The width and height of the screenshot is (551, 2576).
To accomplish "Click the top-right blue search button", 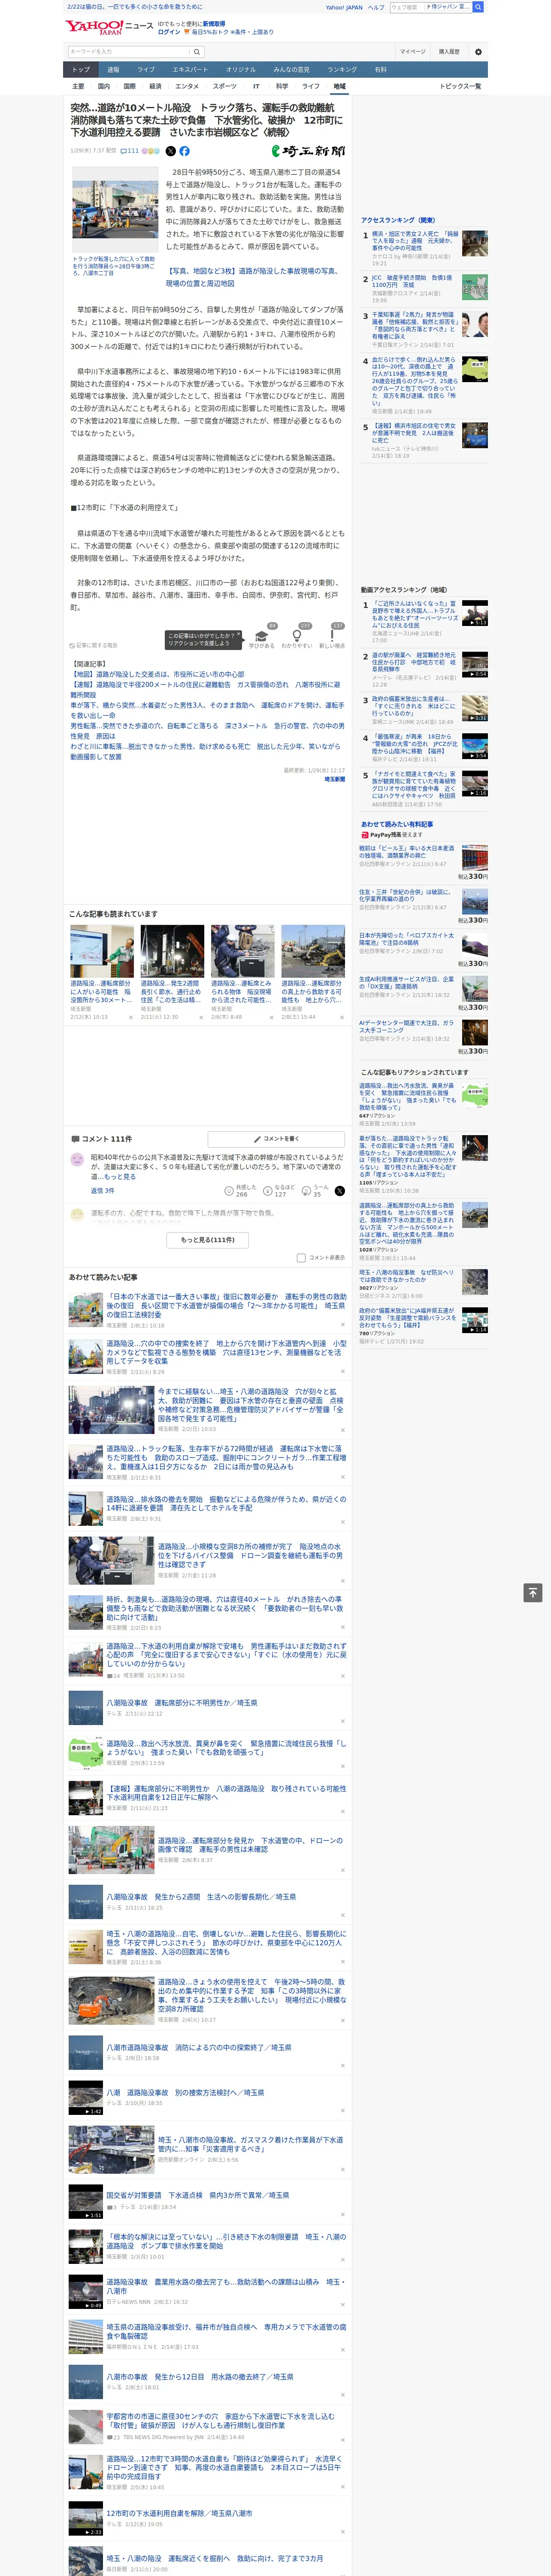I will click(478, 7).
